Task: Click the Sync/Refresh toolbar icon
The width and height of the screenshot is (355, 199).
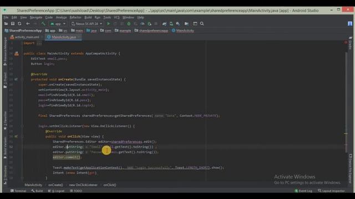Action: [19, 24]
